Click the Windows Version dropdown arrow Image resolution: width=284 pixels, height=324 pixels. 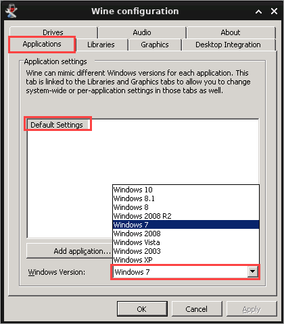click(252, 271)
